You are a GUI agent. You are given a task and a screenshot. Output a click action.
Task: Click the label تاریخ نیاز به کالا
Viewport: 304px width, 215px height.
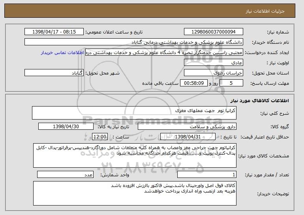click(113, 127)
